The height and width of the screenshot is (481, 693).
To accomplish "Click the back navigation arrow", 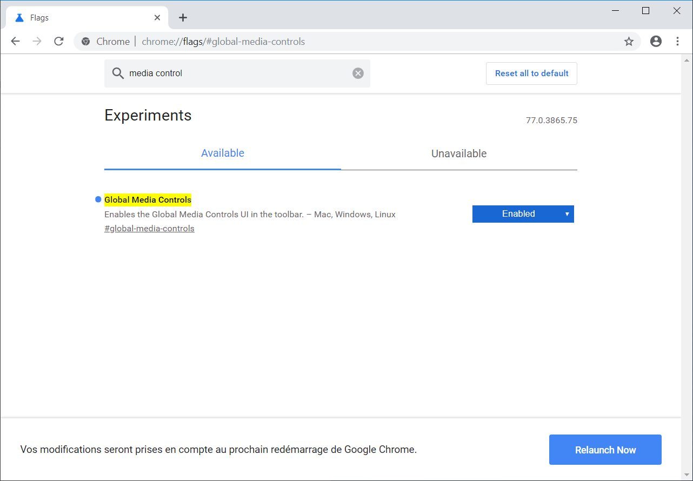I will 15,41.
